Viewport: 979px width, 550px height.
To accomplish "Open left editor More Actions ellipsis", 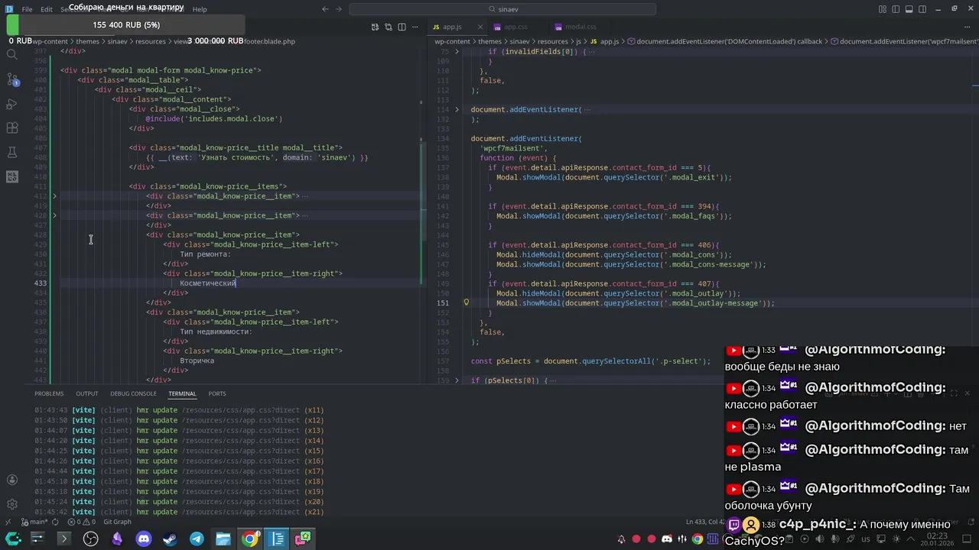I will coord(415,27).
